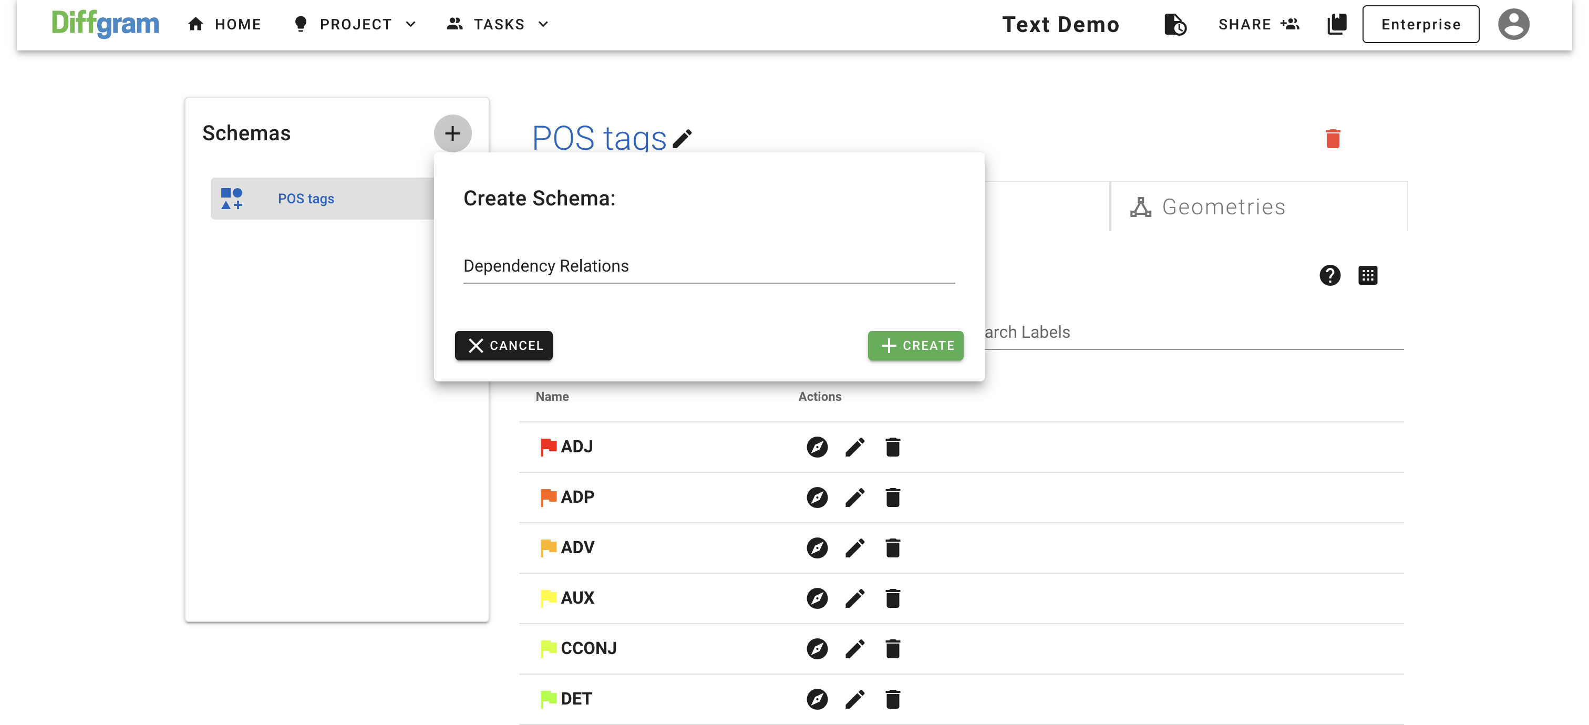1589x725 pixels.
Task: Click the schema name input field
Action: [708, 266]
